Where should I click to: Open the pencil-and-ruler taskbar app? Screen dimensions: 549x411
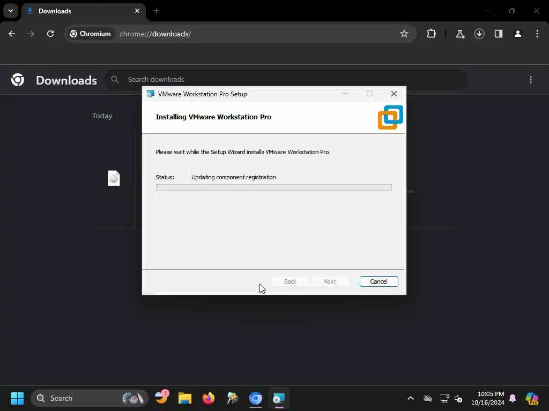232,398
